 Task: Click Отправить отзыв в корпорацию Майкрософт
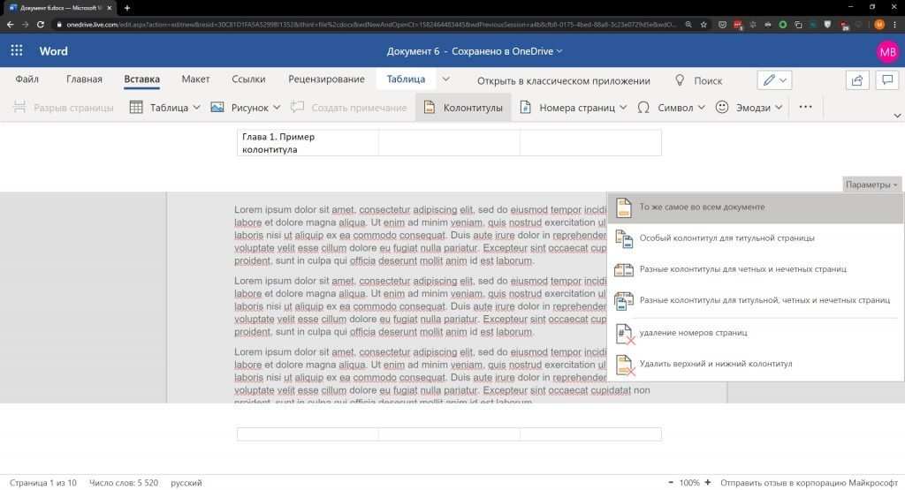(x=810, y=483)
